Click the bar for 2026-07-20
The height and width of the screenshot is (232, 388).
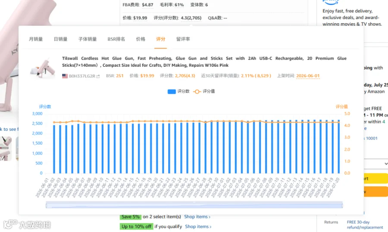click(339, 146)
